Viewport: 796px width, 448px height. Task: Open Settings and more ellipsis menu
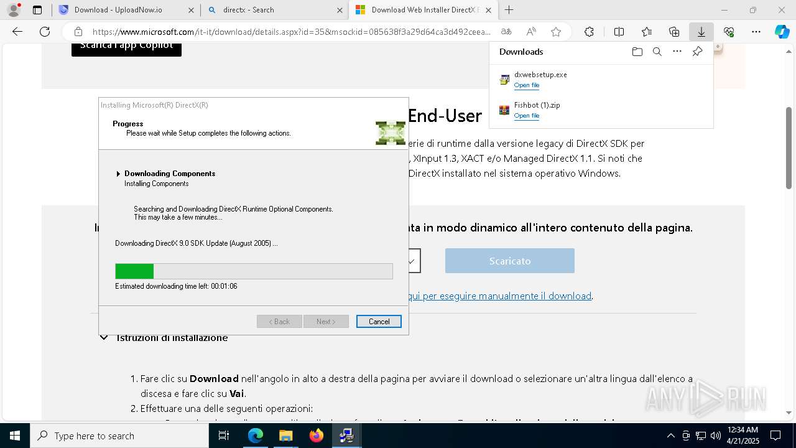(x=756, y=32)
